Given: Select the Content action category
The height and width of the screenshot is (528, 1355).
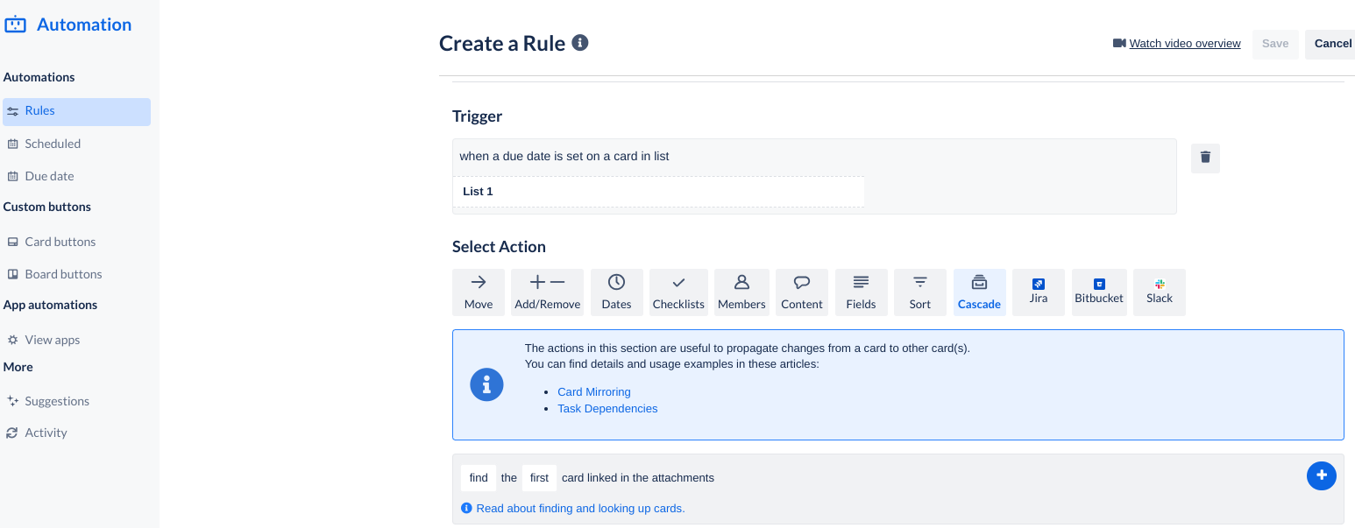Looking at the screenshot, I should pyautogui.click(x=802, y=292).
